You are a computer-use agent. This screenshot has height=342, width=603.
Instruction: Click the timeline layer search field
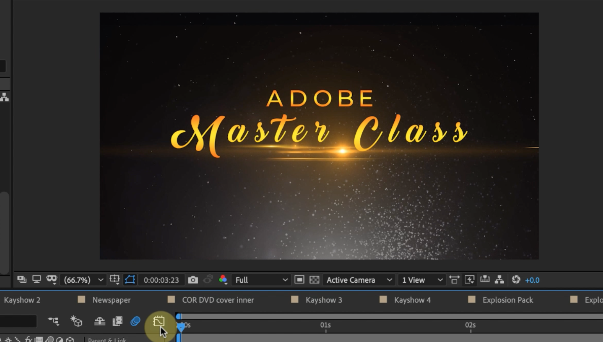pyautogui.click(x=18, y=321)
